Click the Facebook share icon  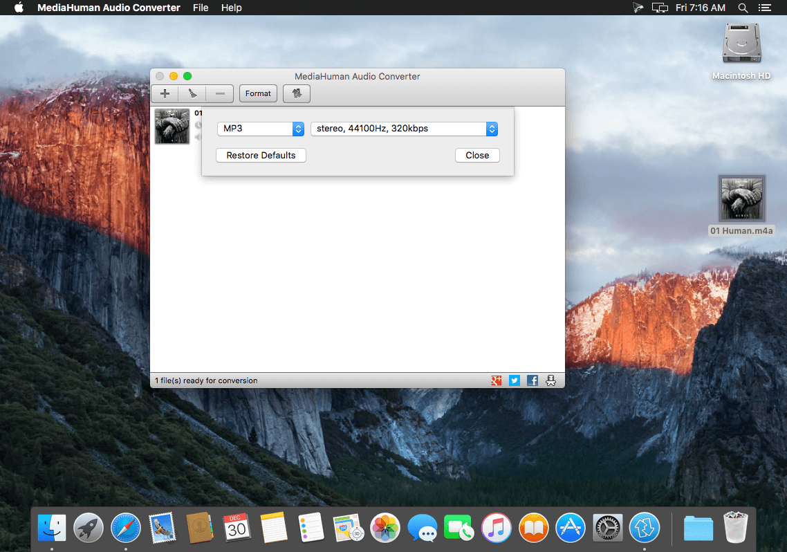[x=533, y=380]
